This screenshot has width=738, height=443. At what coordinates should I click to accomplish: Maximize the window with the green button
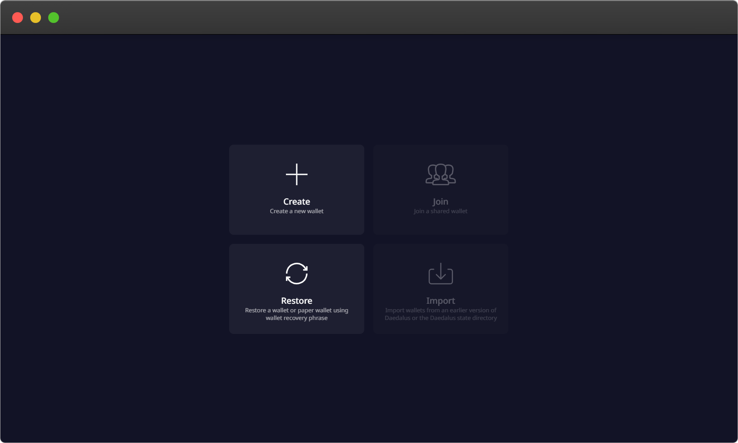[x=54, y=18]
